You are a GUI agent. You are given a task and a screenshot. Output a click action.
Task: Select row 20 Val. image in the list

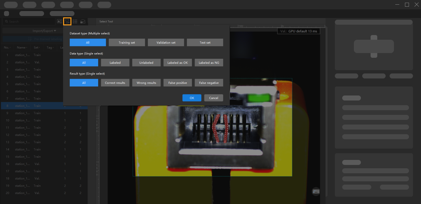(x=44, y=193)
